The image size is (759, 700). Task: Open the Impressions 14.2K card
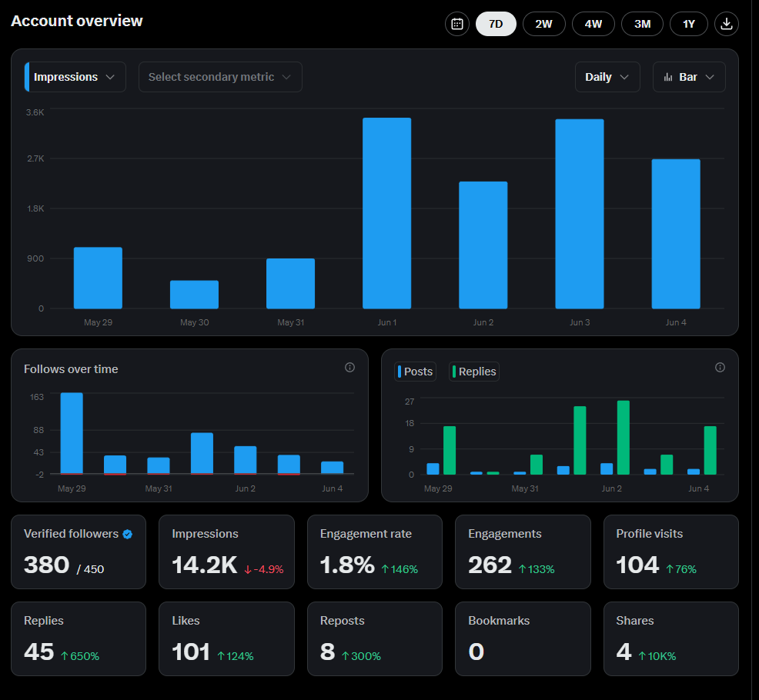226,552
